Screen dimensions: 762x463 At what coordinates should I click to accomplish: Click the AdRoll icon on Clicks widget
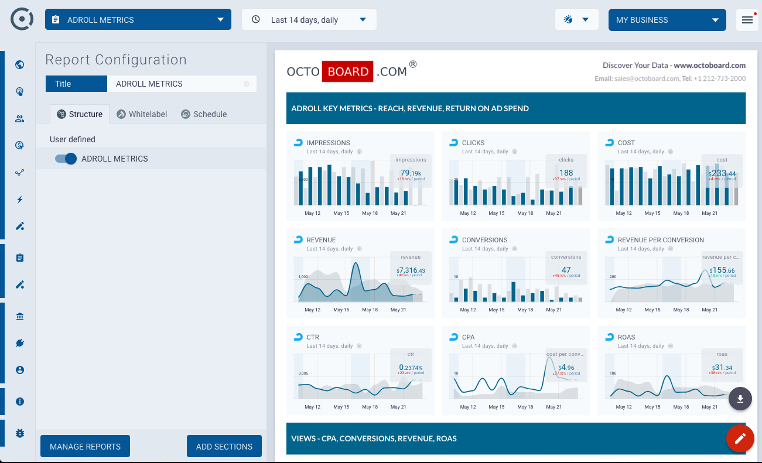pos(453,142)
